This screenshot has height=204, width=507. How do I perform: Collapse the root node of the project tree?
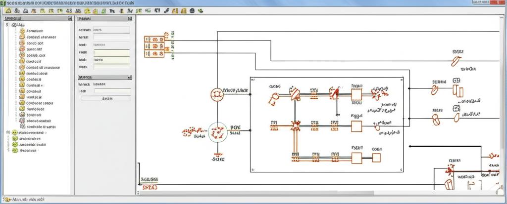pyautogui.click(x=7, y=24)
